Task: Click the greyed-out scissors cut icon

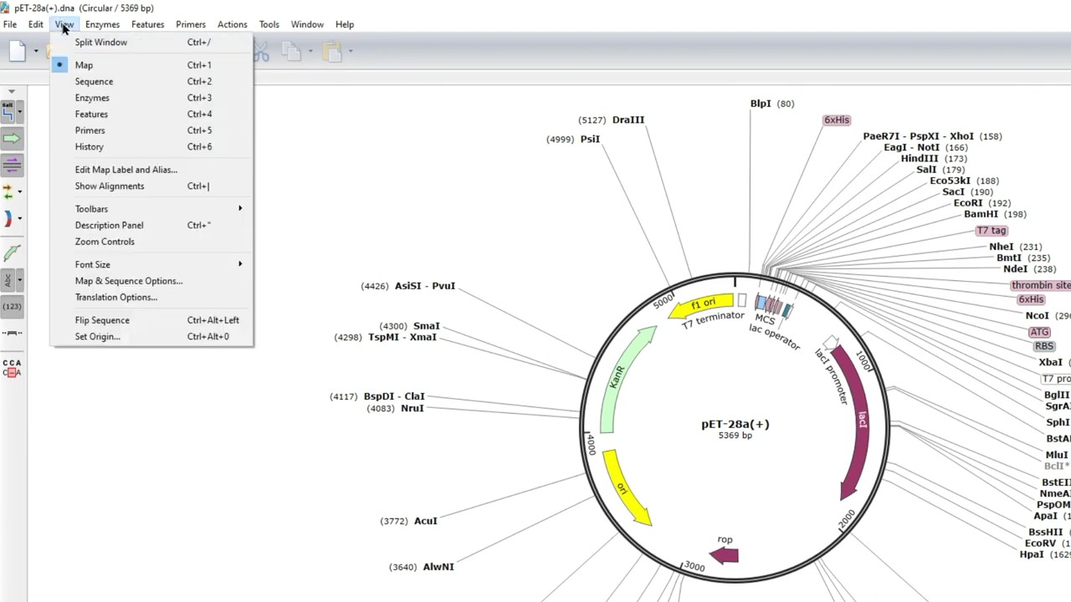Action: (x=261, y=52)
